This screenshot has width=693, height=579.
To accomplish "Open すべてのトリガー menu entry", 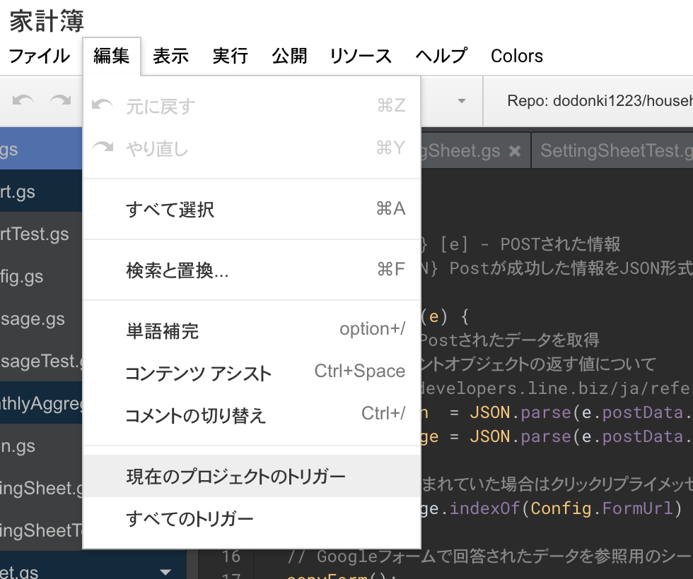I will click(x=189, y=519).
